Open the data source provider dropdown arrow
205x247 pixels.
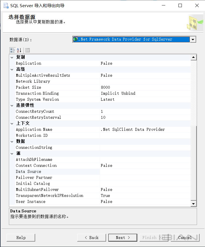pos(193,39)
